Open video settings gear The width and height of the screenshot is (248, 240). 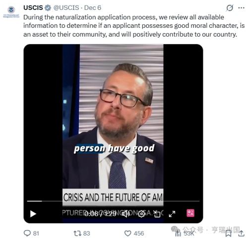click(141, 214)
